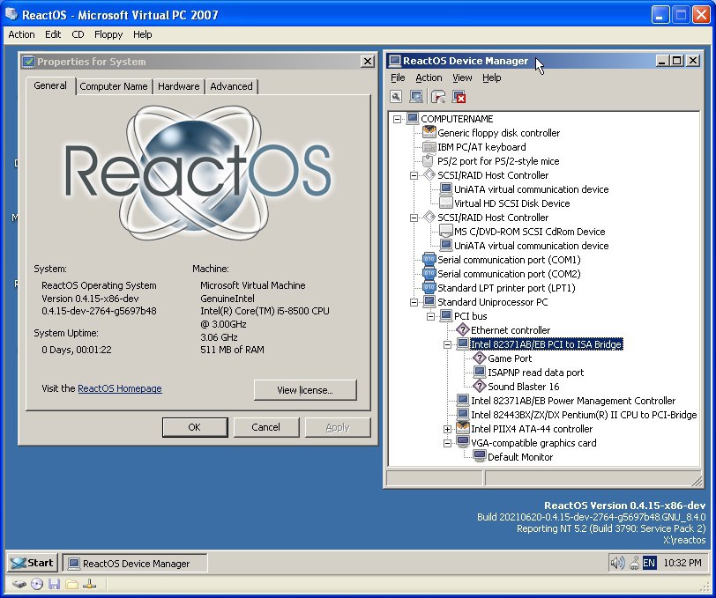The image size is (716, 598).
Task: Click the 10:32 PM taskbar clock
Action: pyautogui.click(x=682, y=563)
